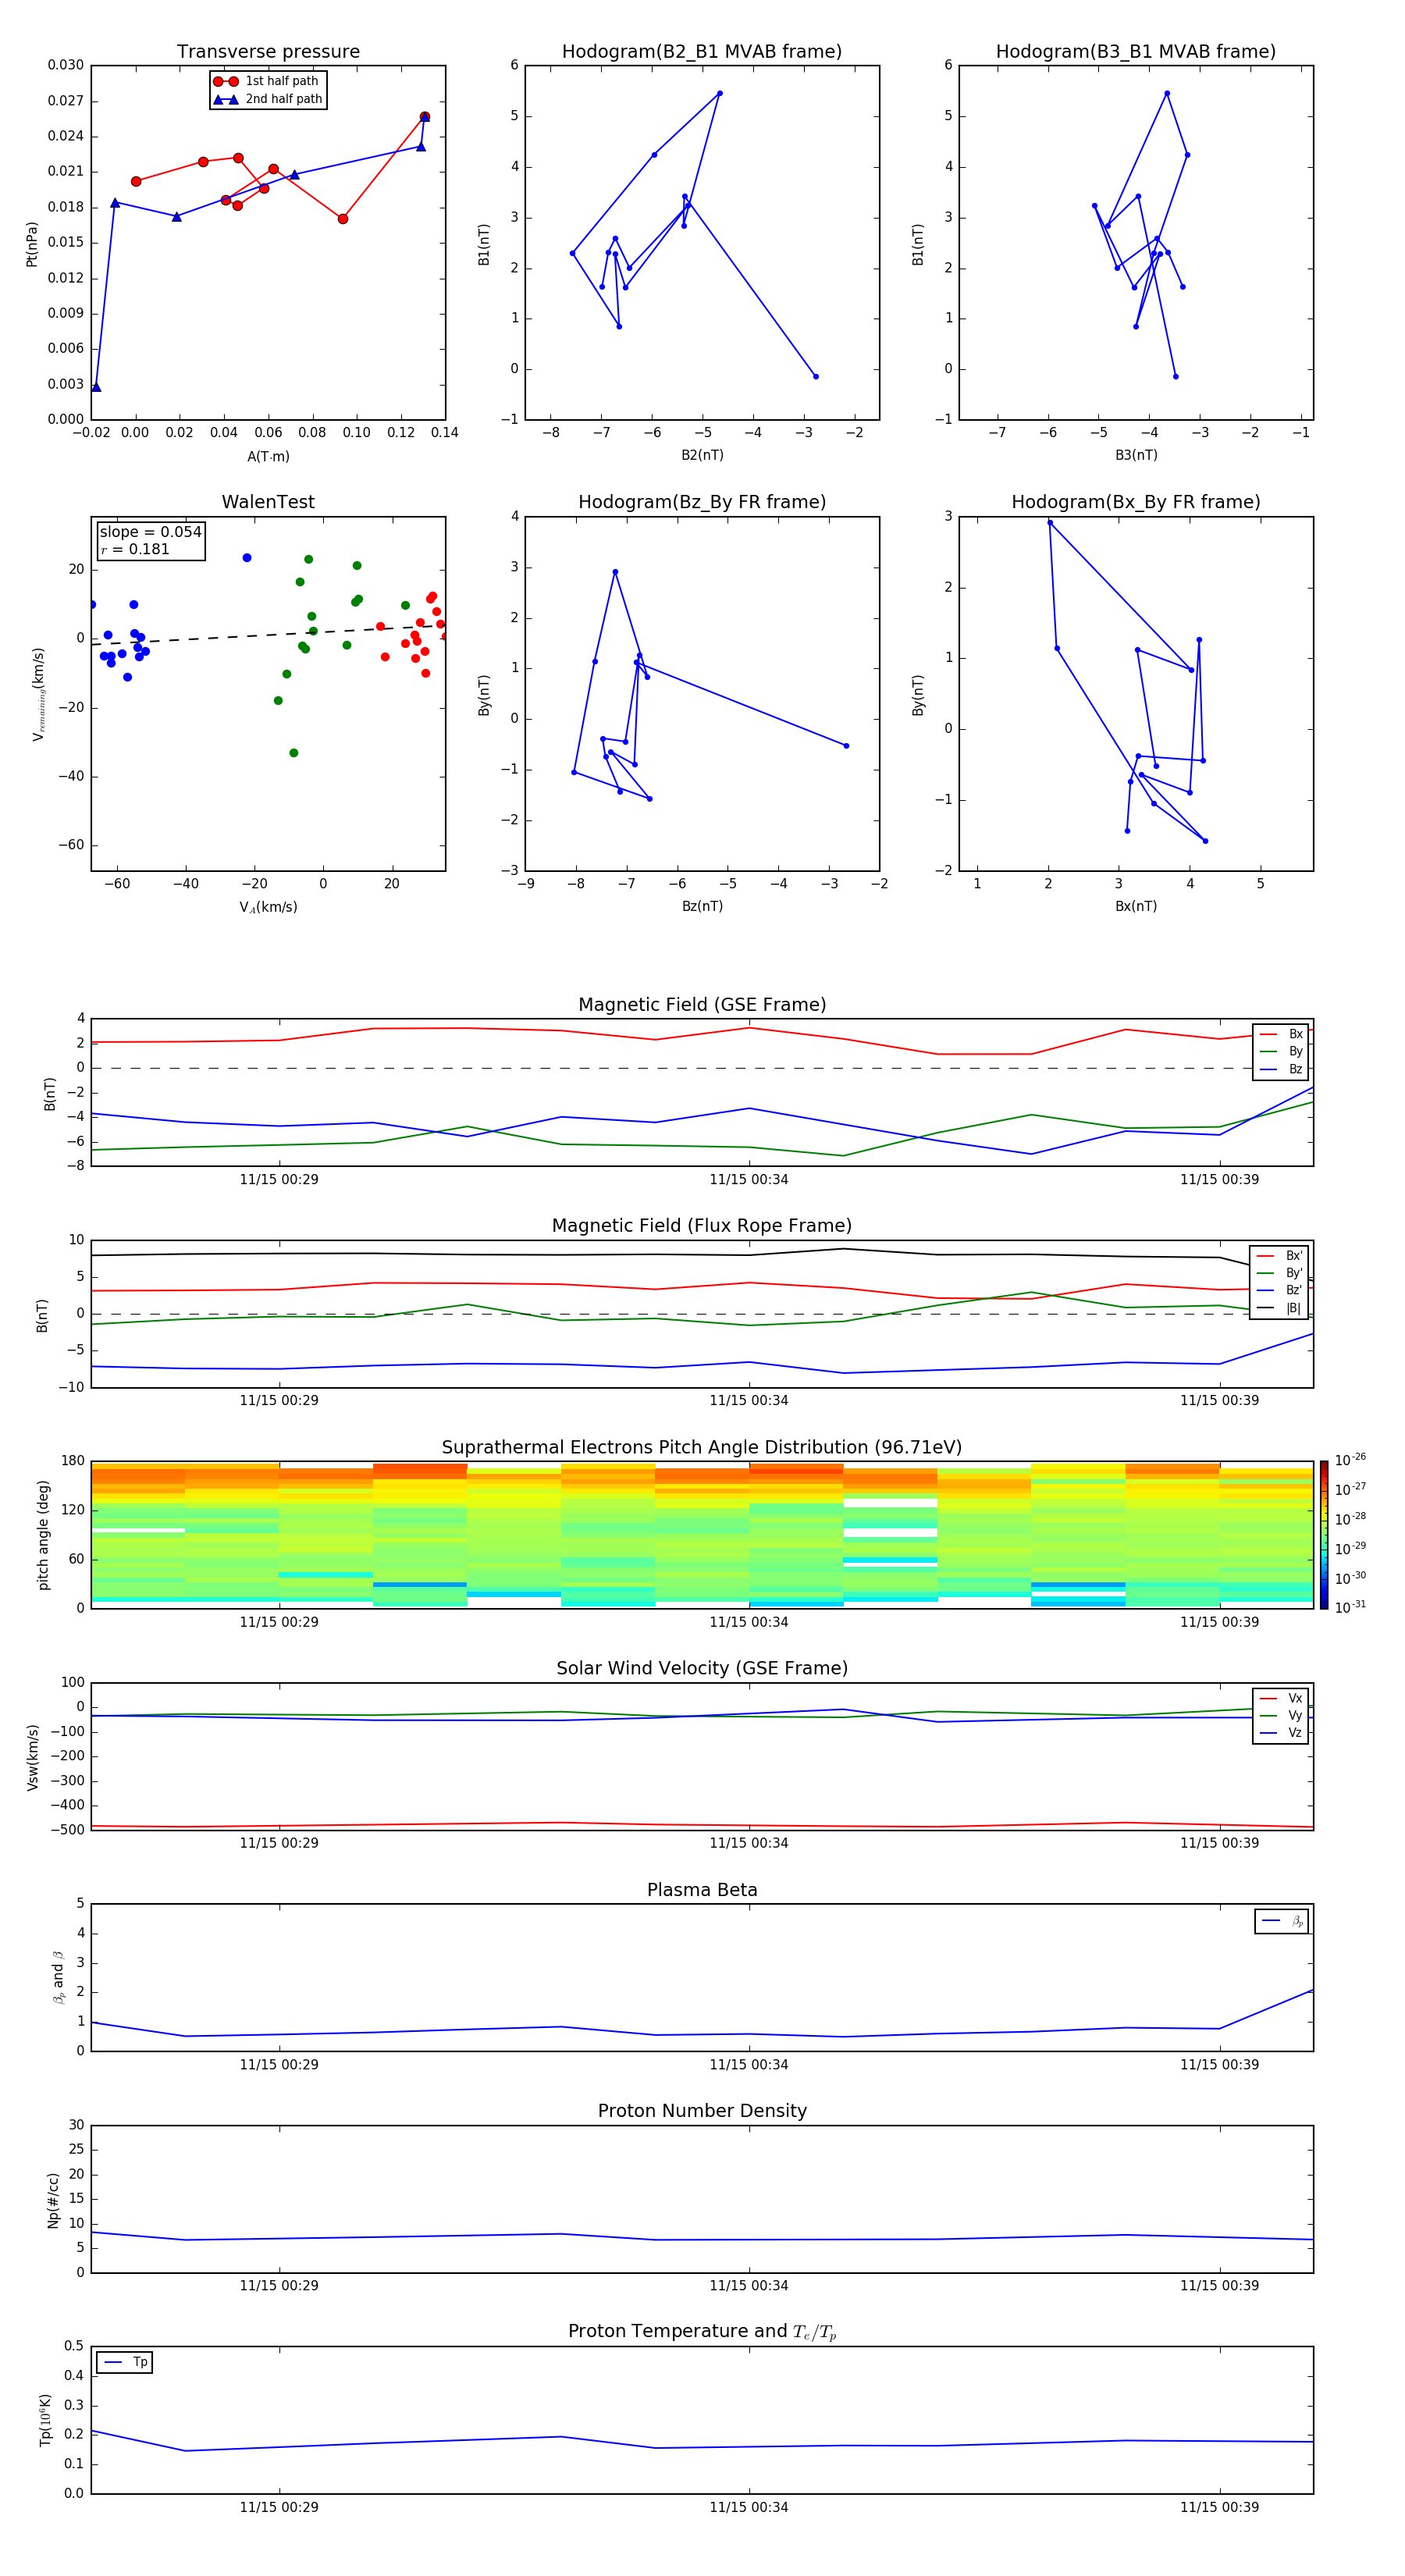Click the "Solar Wind Velocity (GSE Frame)" title
Screen dimensions: 1405x2576
point(702,1668)
